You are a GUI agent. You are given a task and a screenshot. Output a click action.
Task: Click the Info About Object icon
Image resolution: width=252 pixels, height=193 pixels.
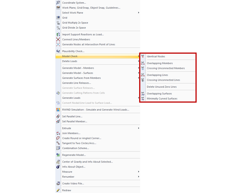pos(58,167)
